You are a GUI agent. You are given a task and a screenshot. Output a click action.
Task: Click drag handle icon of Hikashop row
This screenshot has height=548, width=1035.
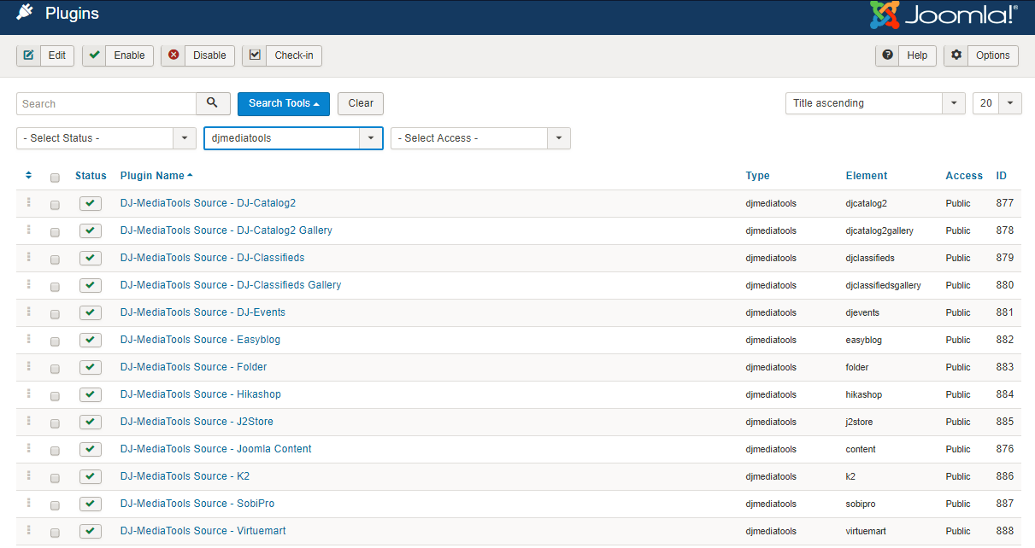point(28,394)
